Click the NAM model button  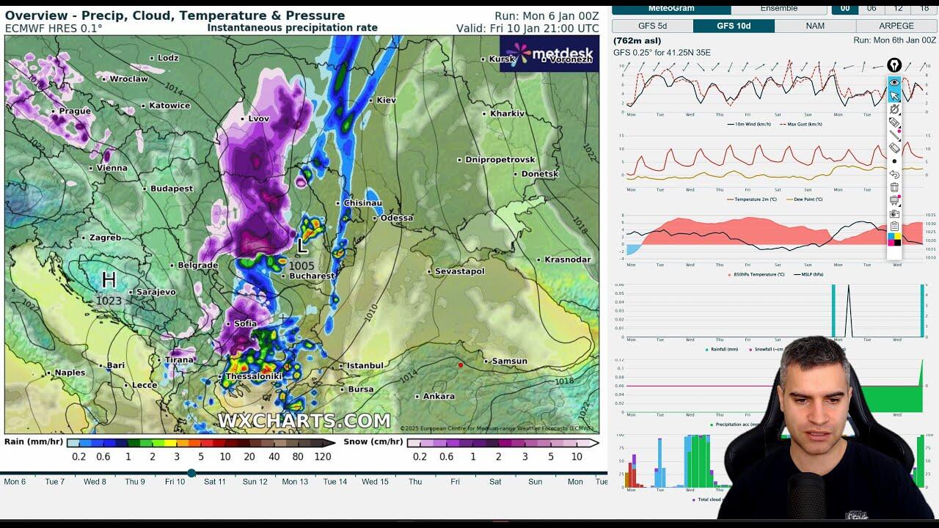click(x=815, y=26)
